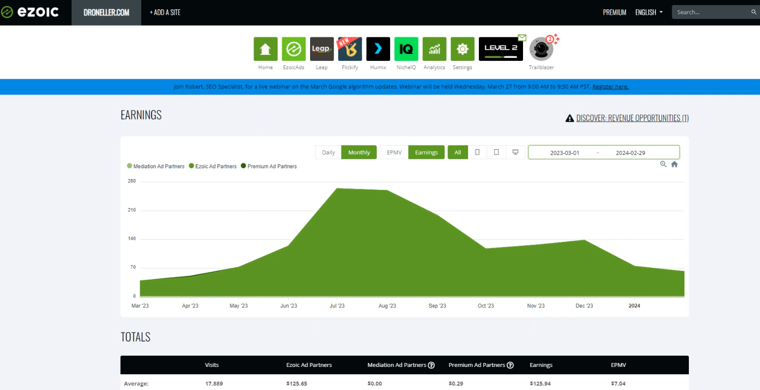760x390 pixels.
Task: Click the Mediation Ad Partners help icon
Action: [431, 365]
